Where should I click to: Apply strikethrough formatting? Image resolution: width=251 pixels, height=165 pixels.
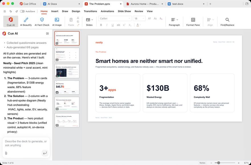118,25
